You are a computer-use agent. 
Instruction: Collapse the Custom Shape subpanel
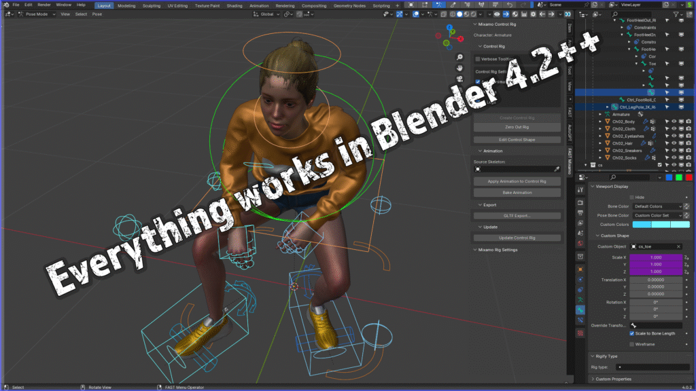[597, 236]
